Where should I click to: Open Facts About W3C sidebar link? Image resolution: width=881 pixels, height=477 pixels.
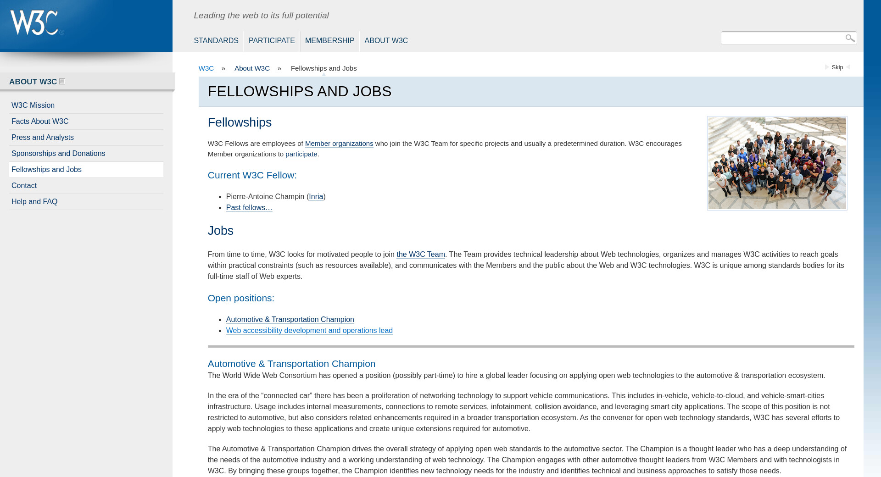click(40, 122)
